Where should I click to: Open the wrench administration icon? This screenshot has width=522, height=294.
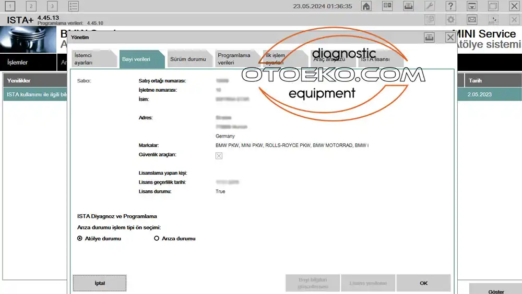tap(430, 6)
